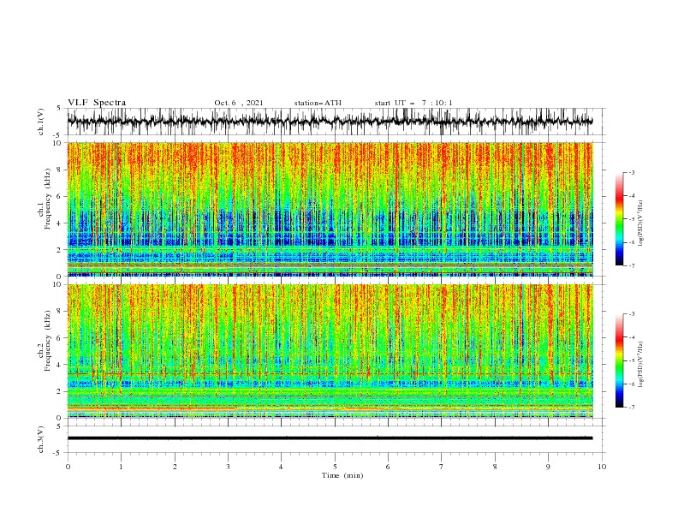Click the "VLF Spectra" plot title
The width and height of the screenshot is (678, 524).
(97, 103)
